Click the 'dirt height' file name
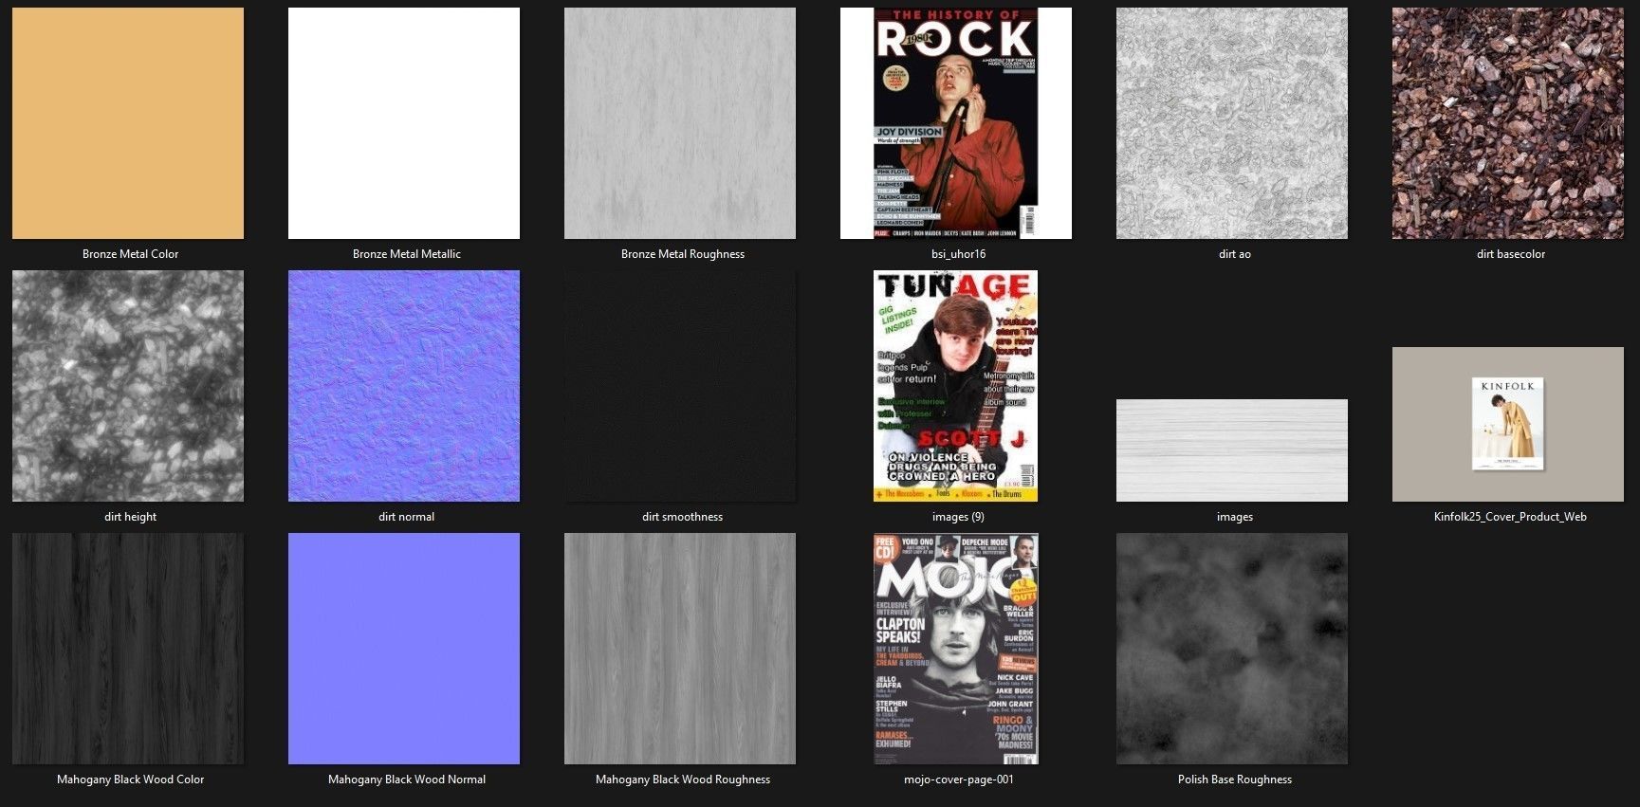This screenshot has width=1640, height=807. click(130, 517)
